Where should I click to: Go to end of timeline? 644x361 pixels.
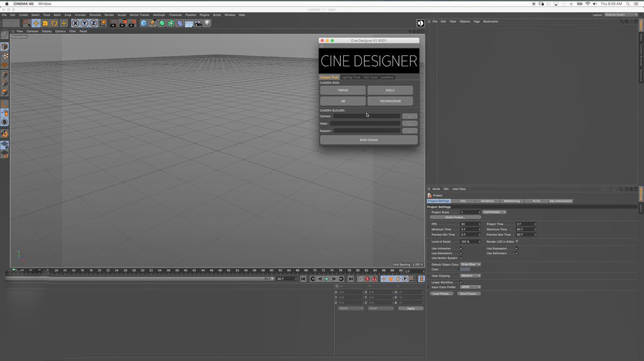tap(351, 279)
